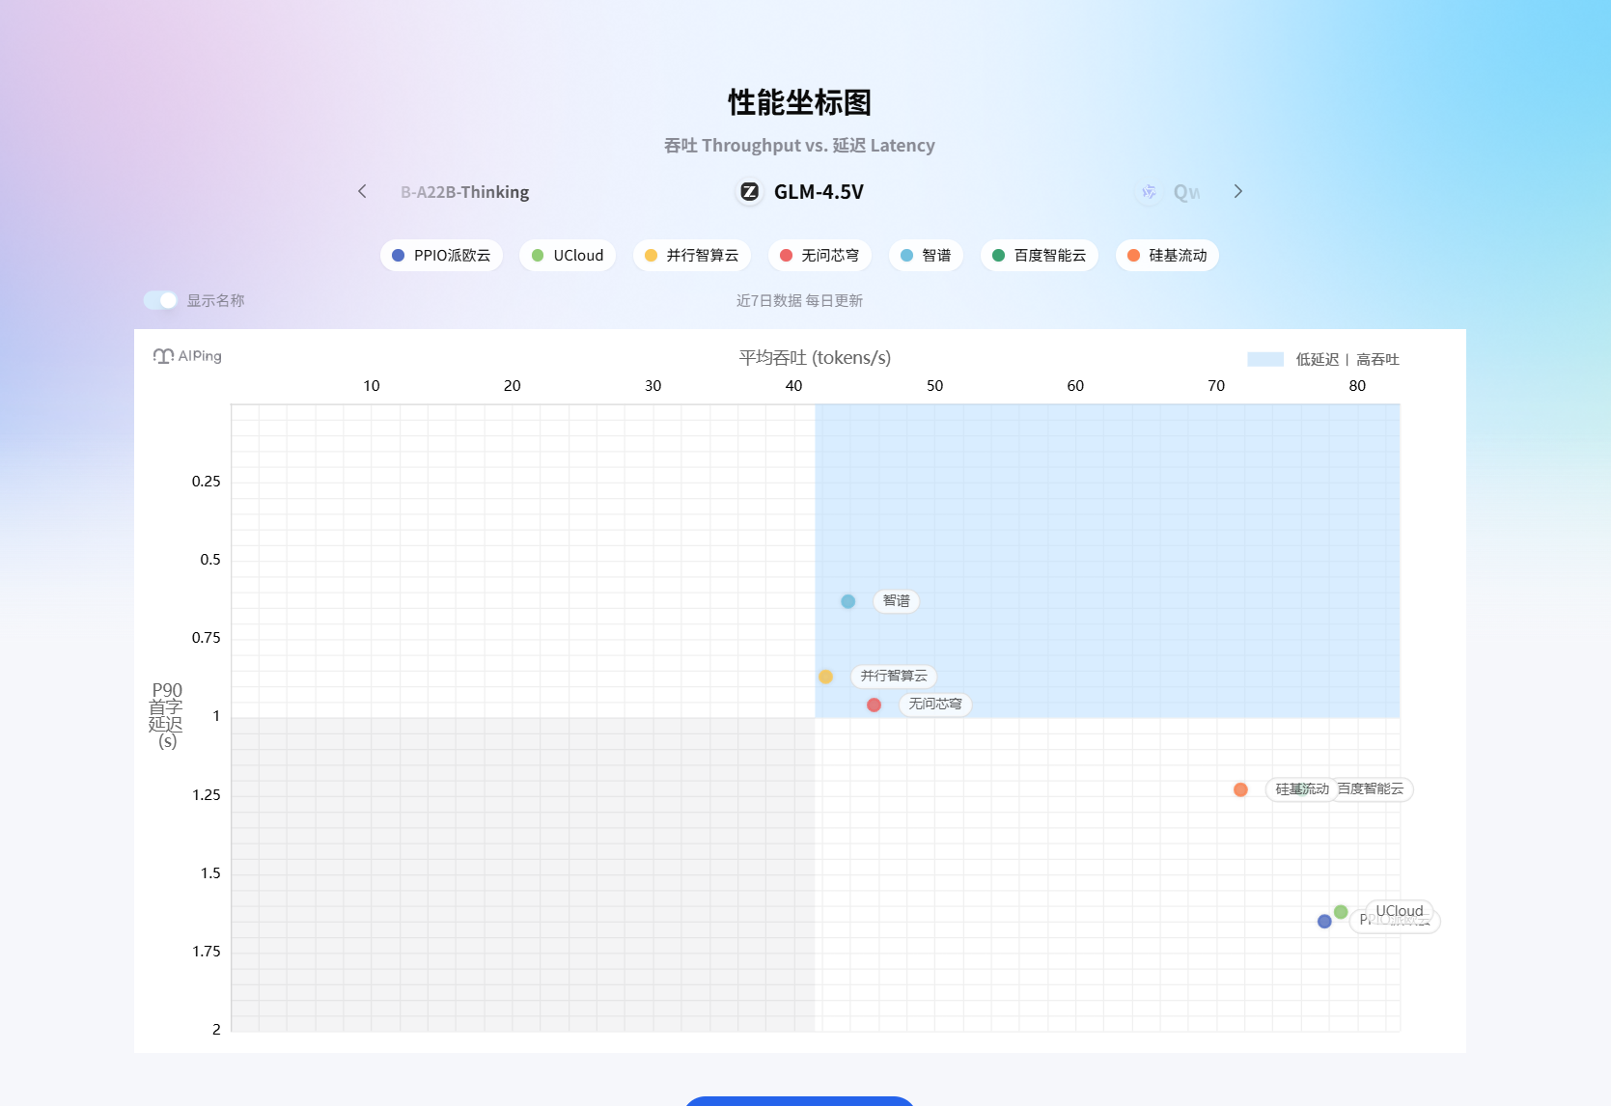The height and width of the screenshot is (1106, 1611).
Task: Select the partially visible Qw model tab
Action: click(x=1169, y=192)
